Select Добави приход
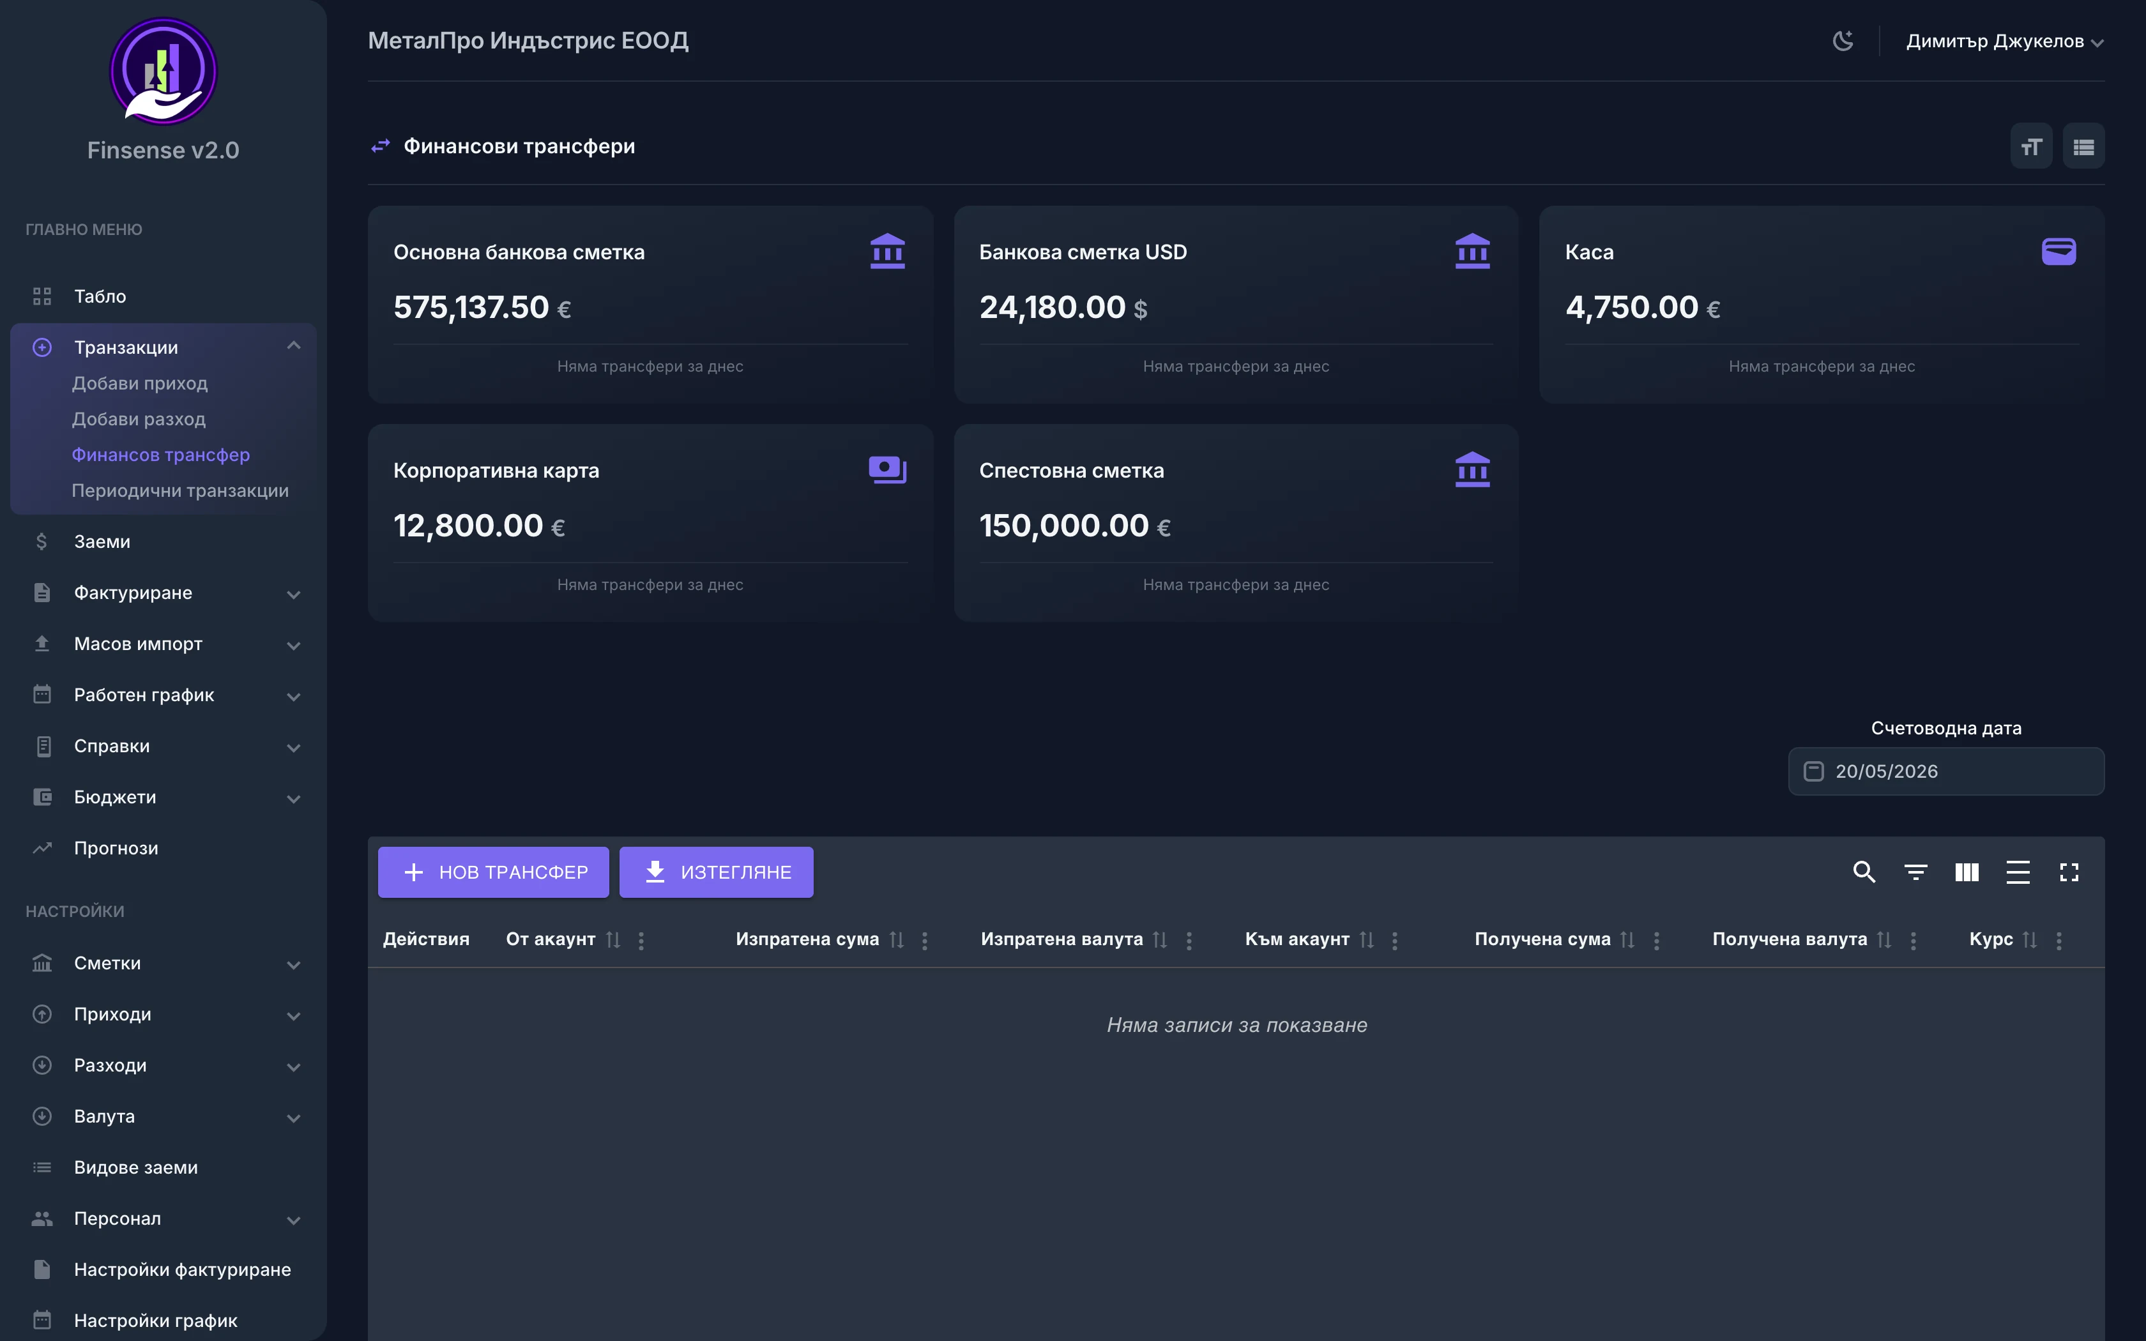Screen dimensions: 2146x1341 click(x=140, y=383)
